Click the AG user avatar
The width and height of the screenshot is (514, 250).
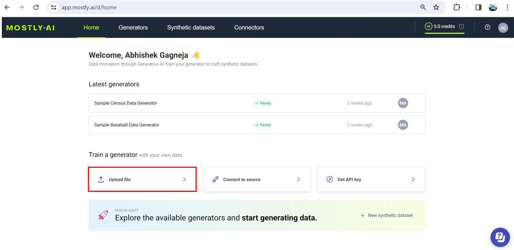503,28
